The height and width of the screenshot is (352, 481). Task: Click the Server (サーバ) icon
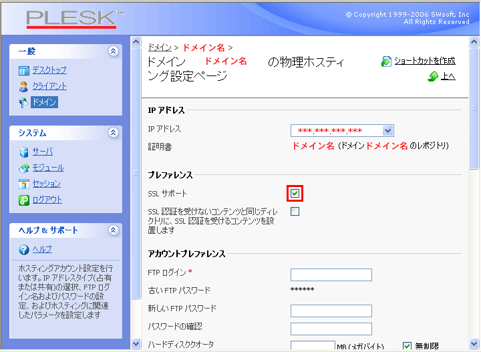click(23, 152)
